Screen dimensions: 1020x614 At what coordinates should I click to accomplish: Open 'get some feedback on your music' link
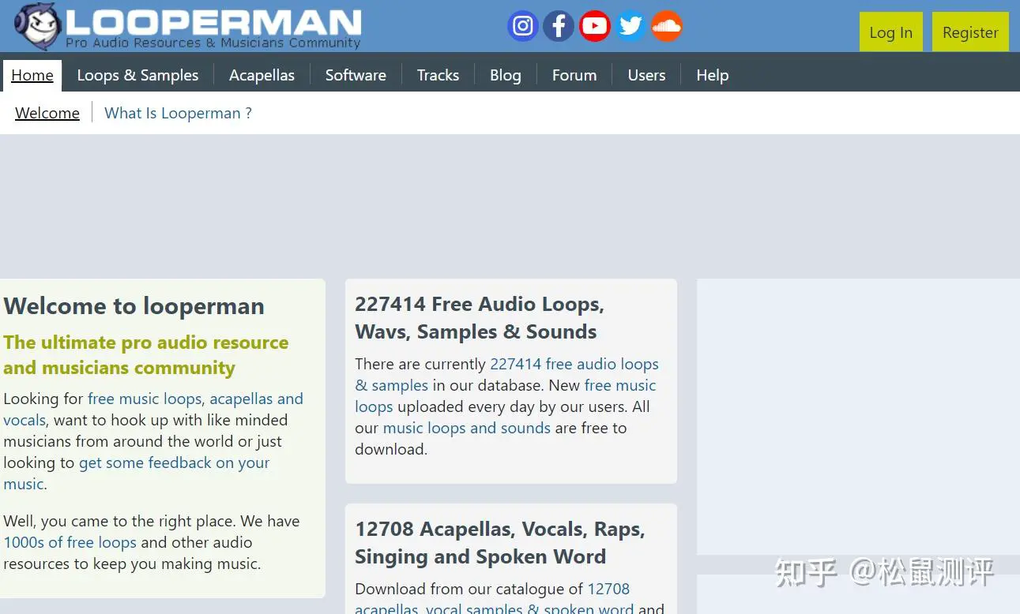pyautogui.click(x=137, y=473)
